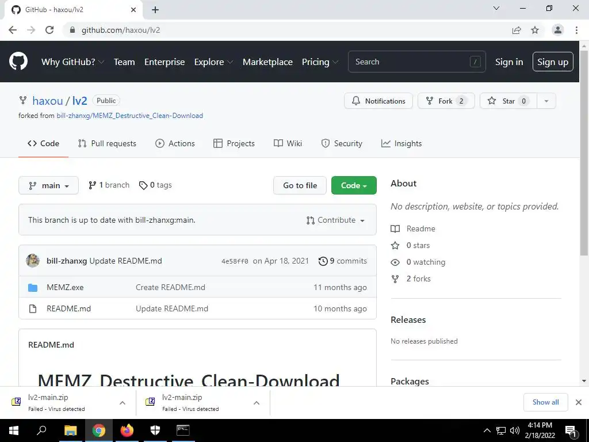Image resolution: width=589 pixels, height=442 pixels.
Task: Open options for second lv2-main.zip download
Action: click(x=257, y=403)
